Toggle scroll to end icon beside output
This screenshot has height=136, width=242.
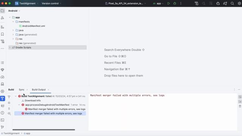click(x=240, y=102)
